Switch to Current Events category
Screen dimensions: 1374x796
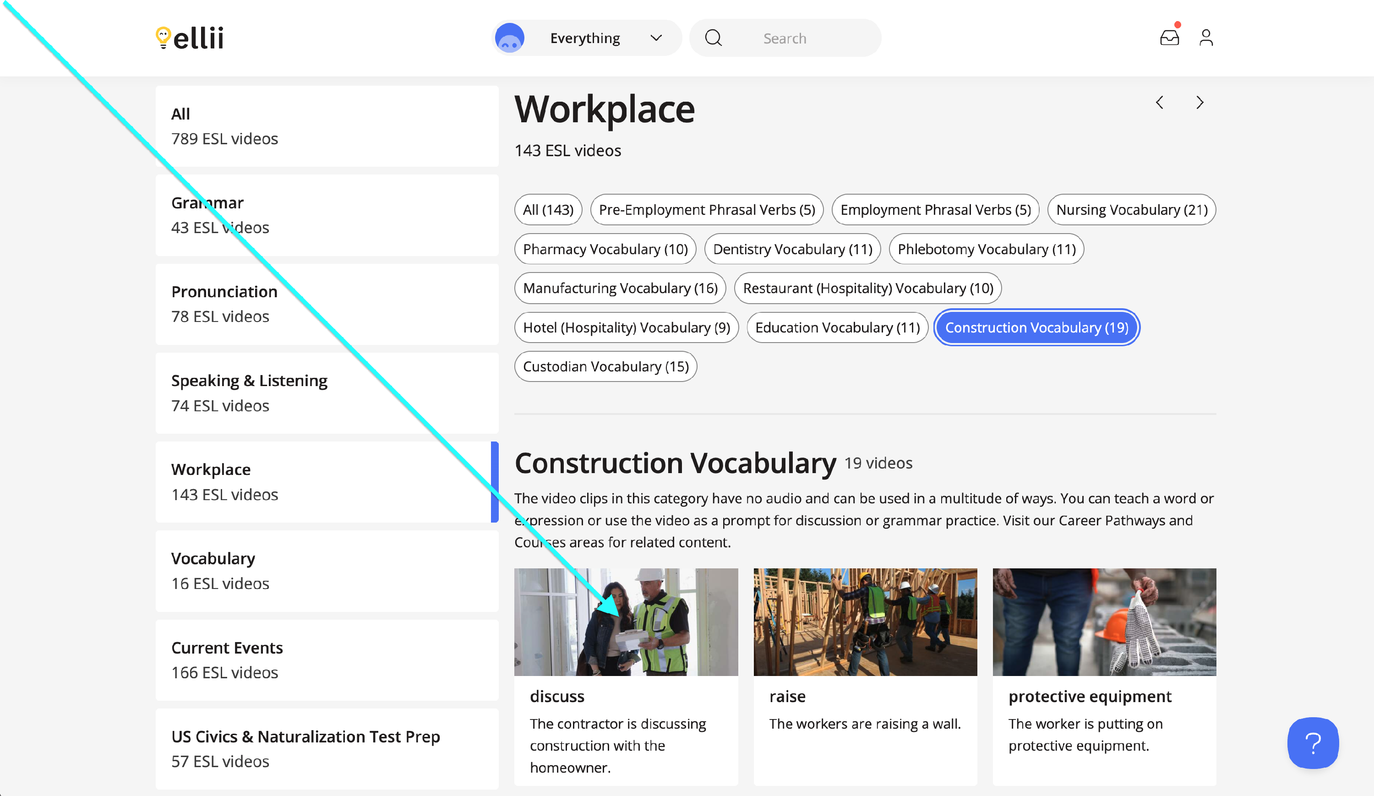(327, 660)
